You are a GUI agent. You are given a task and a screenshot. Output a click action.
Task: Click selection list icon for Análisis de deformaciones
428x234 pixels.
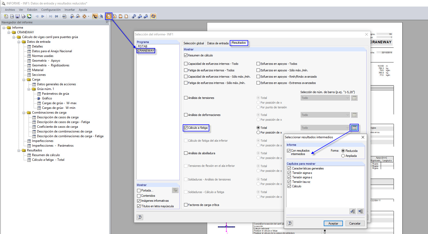tap(354, 115)
